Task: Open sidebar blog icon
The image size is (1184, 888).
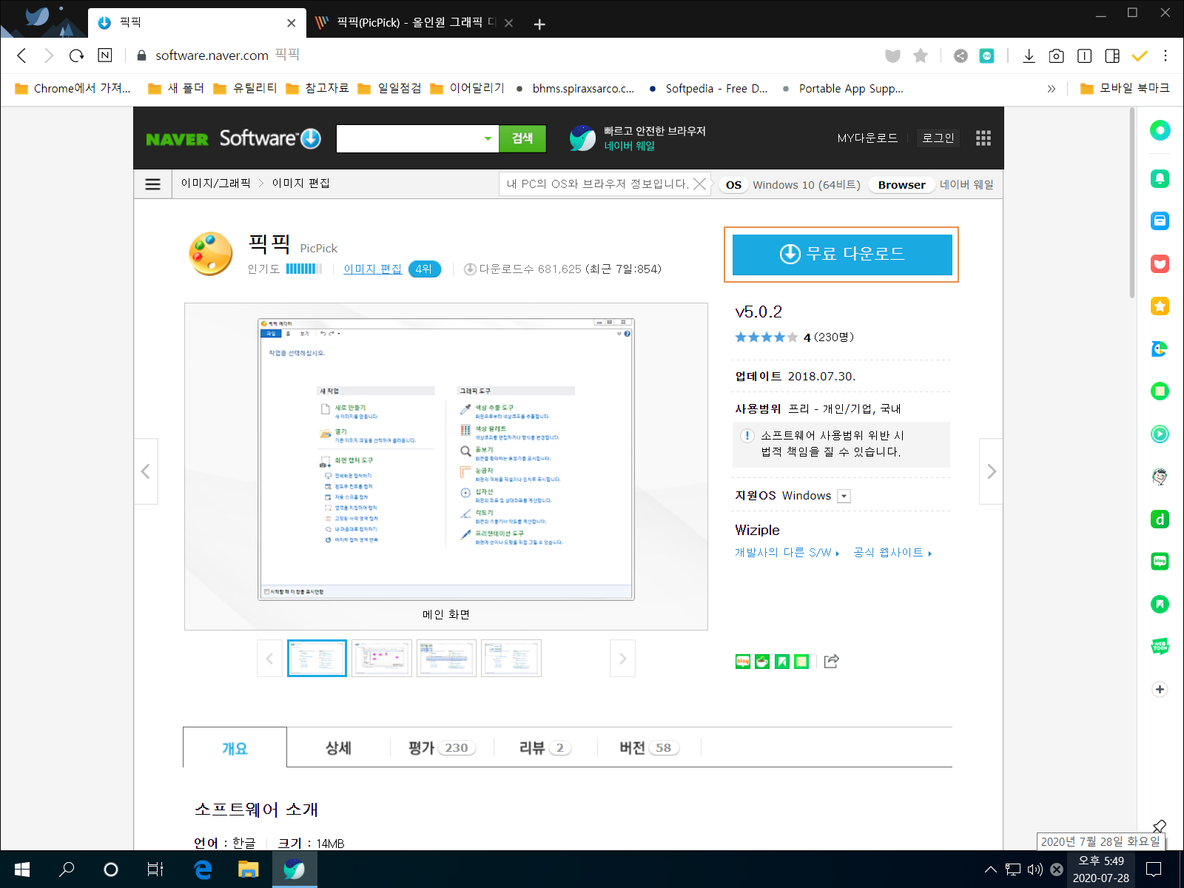Action: (x=1160, y=561)
